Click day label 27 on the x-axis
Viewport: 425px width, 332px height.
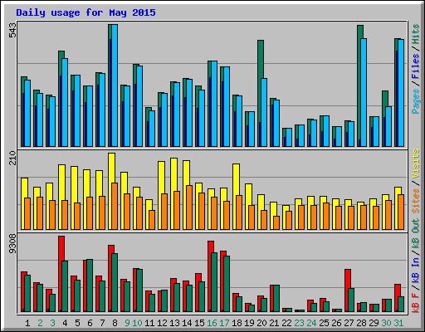coord(349,323)
